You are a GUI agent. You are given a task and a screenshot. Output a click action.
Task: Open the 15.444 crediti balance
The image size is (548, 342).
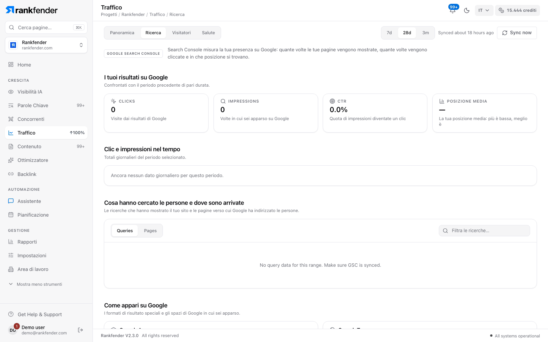518,10
